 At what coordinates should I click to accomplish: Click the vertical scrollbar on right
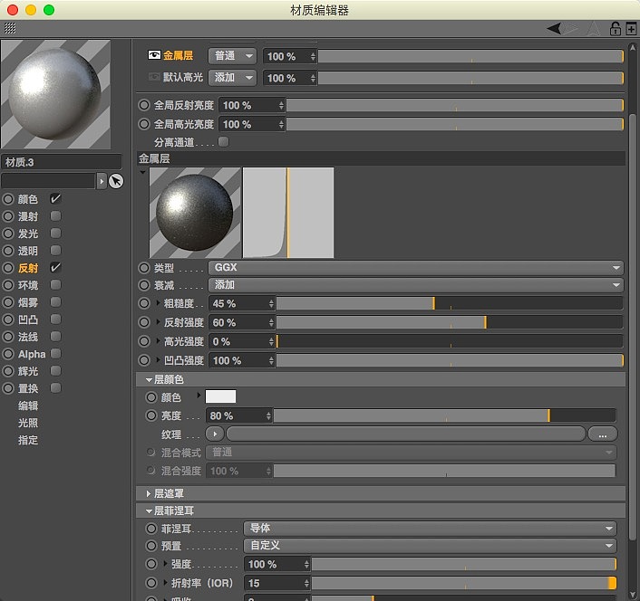pos(633,326)
